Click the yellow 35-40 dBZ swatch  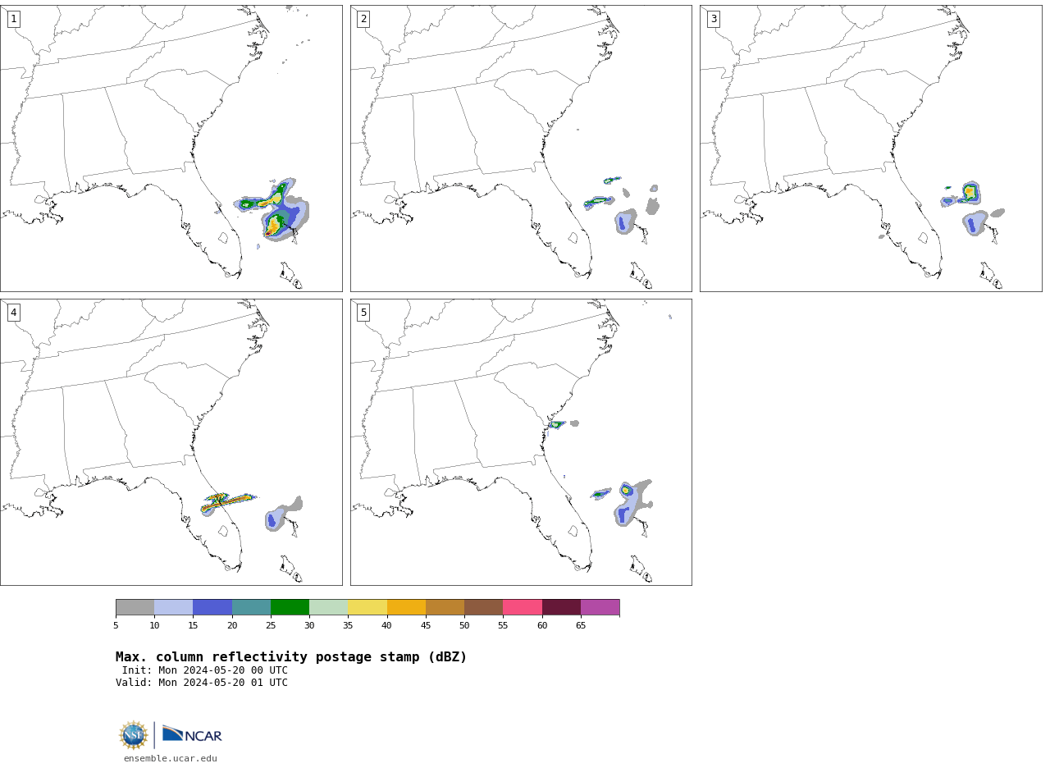pyautogui.click(x=367, y=607)
